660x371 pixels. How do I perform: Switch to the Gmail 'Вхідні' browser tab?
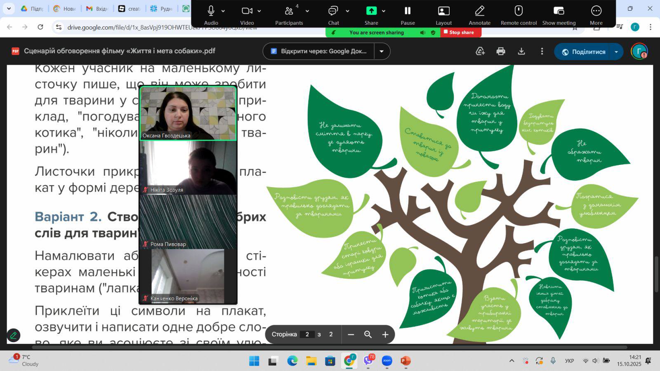(x=97, y=8)
